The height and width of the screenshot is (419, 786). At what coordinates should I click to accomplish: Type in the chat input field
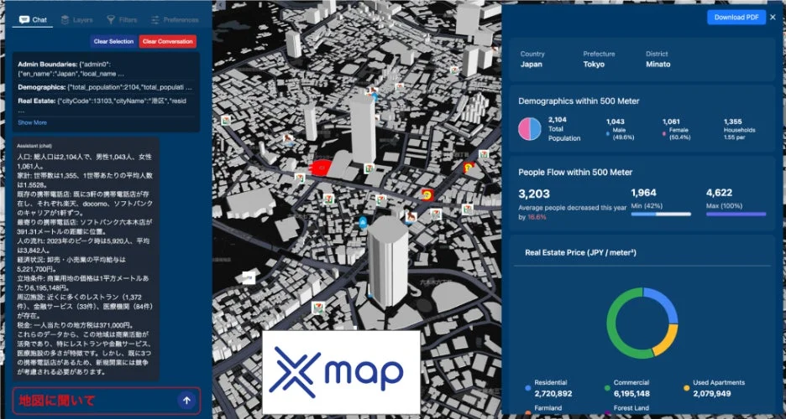coord(92,401)
